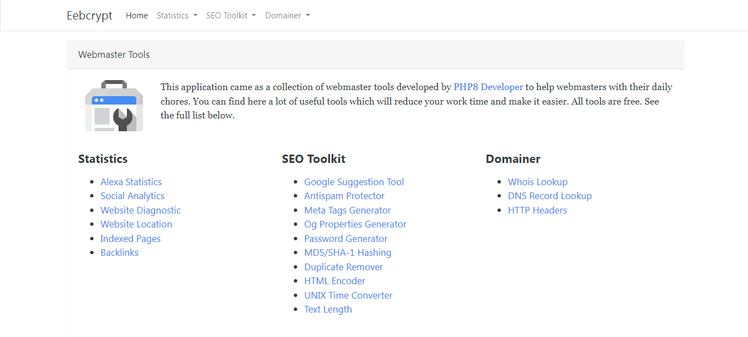Click the webmaster toolbox icon
Screen dimensions: 748x337
[x=114, y=106]
